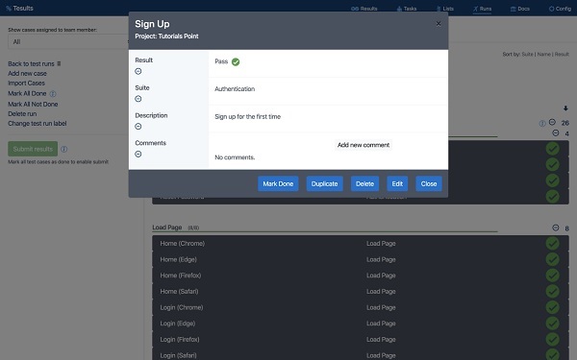The image size is (577, 360).
Task: Click the pass checkmark for Home (Firefox)
Action: pyautogui.click(x=552, y=276)
